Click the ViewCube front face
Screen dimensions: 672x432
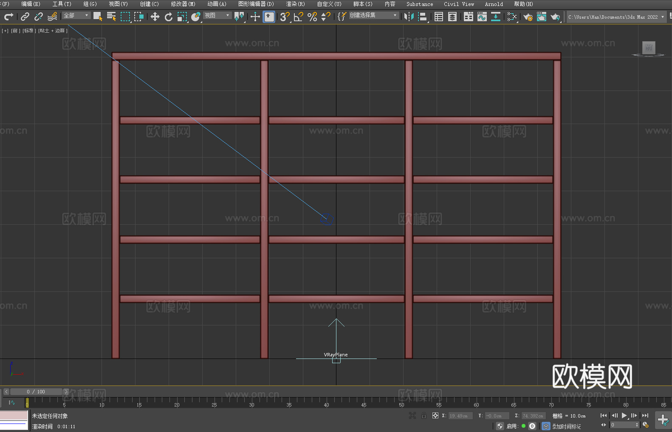point(649,47)
